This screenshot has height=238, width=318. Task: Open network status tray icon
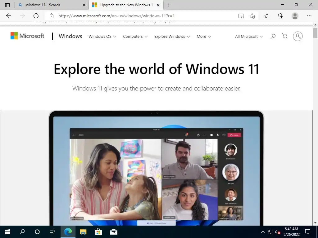[270, 232]
